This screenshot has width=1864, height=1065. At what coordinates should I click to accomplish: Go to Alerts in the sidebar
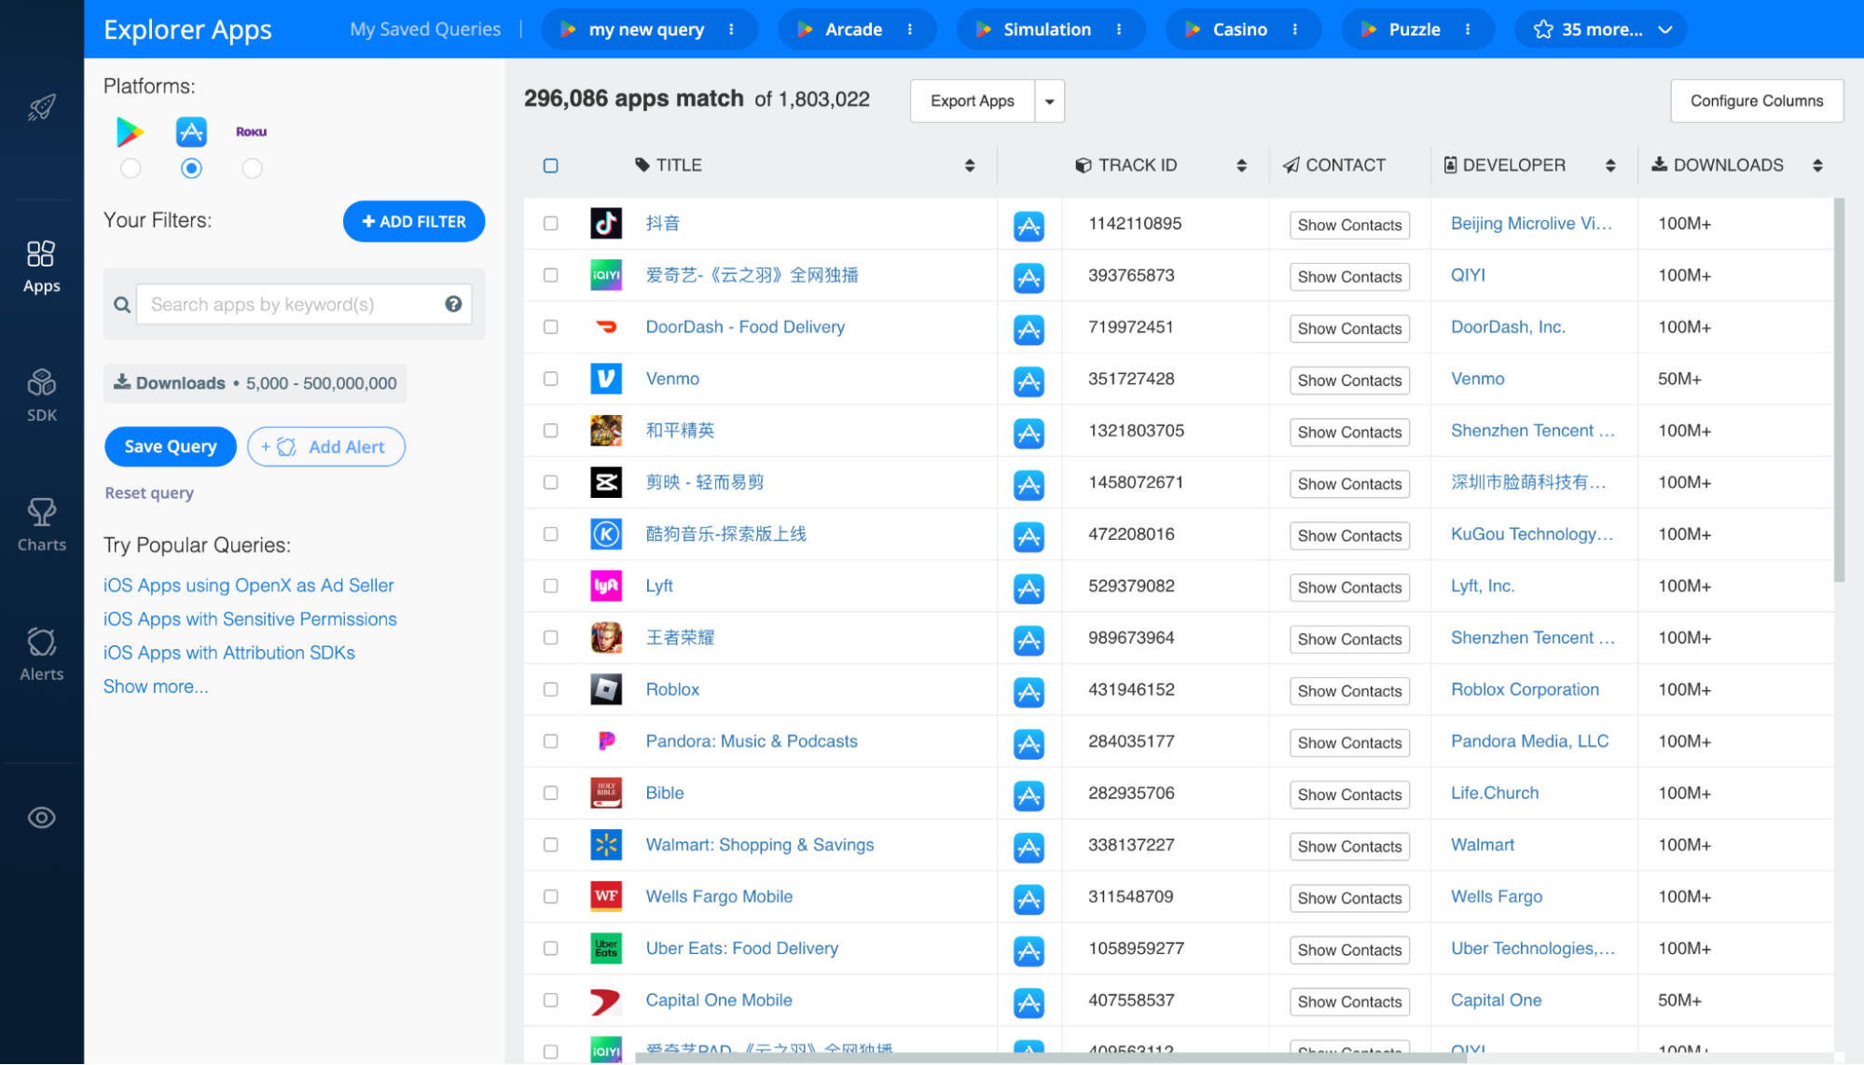pyautogui.click(x=41, y=654)
